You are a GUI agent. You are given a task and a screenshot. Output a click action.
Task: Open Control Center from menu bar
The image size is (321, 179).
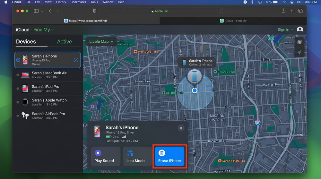[x=292, y=2]
